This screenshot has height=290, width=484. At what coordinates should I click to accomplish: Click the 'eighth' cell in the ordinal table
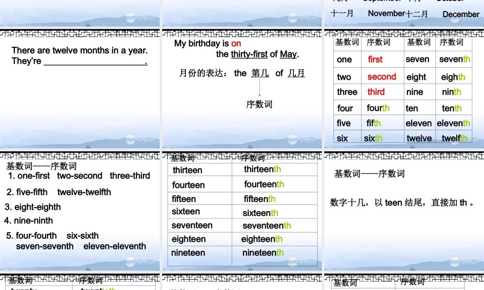453,77
